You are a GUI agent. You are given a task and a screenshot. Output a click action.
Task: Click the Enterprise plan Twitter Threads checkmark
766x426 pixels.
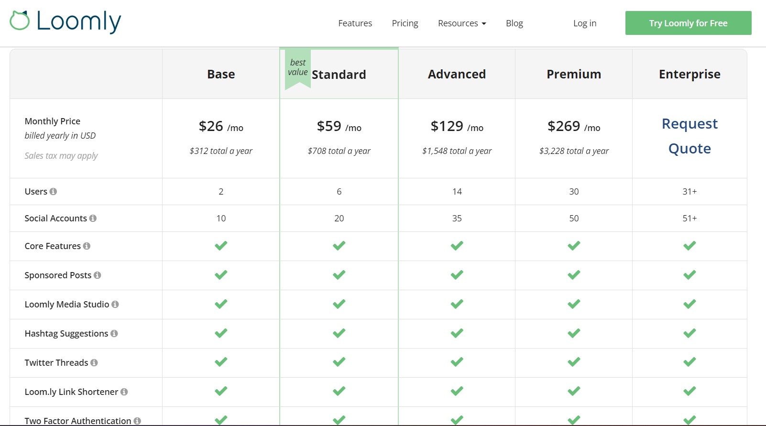pos(689,362)
